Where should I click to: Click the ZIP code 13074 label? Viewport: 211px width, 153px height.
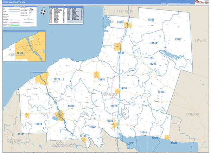pos(39,124)
